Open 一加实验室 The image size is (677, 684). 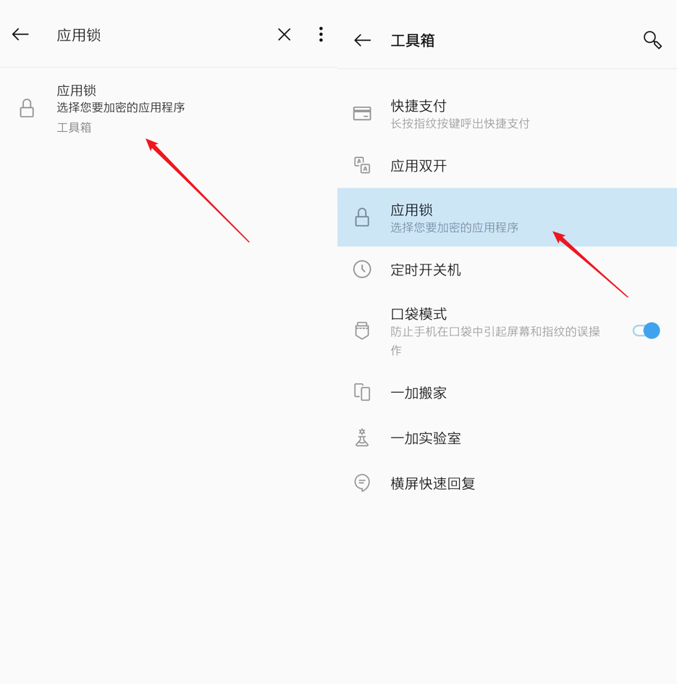coord(507,438)
